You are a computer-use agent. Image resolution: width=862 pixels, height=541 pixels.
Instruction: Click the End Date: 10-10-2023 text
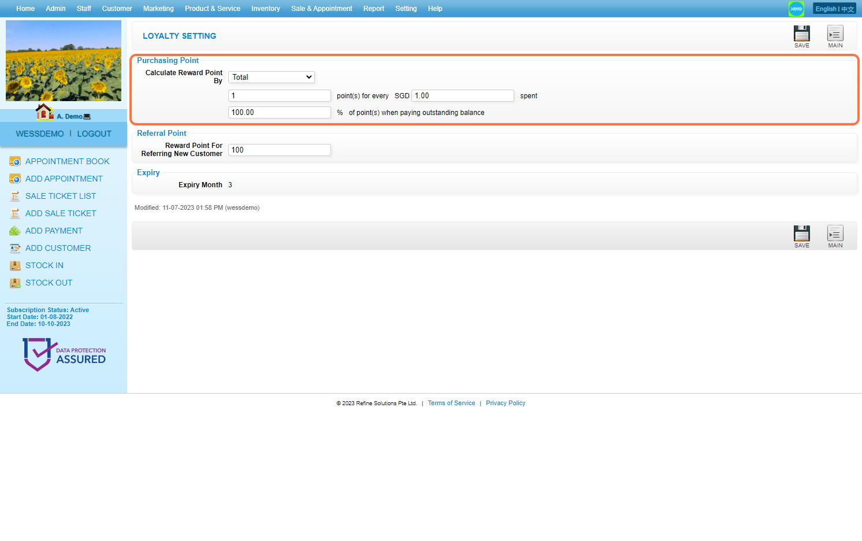pyautogui.click(x=39, y=324)
